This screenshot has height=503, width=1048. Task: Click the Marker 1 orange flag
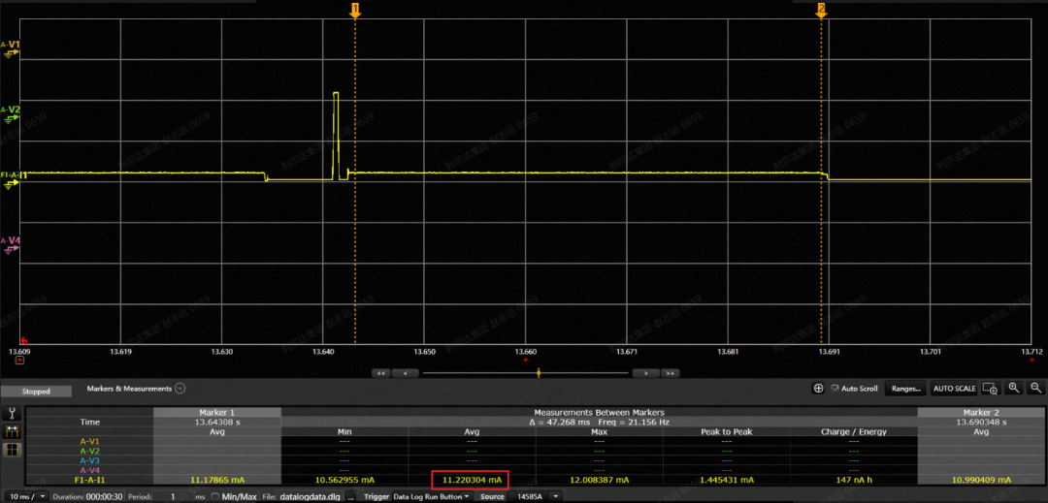[355, 10]
